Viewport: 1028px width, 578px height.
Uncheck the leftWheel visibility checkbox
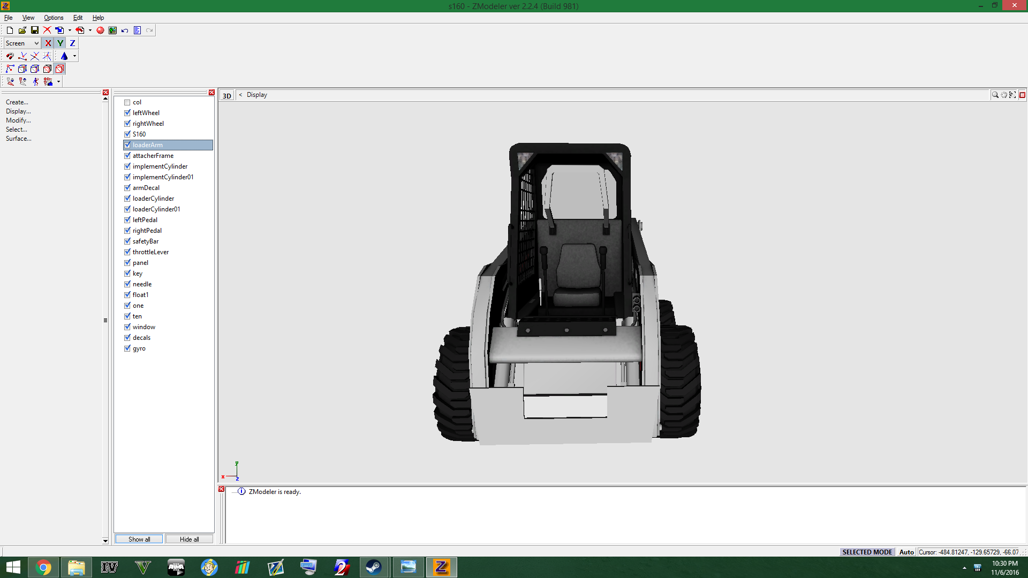pyautogui.click(x=127, y=113)
